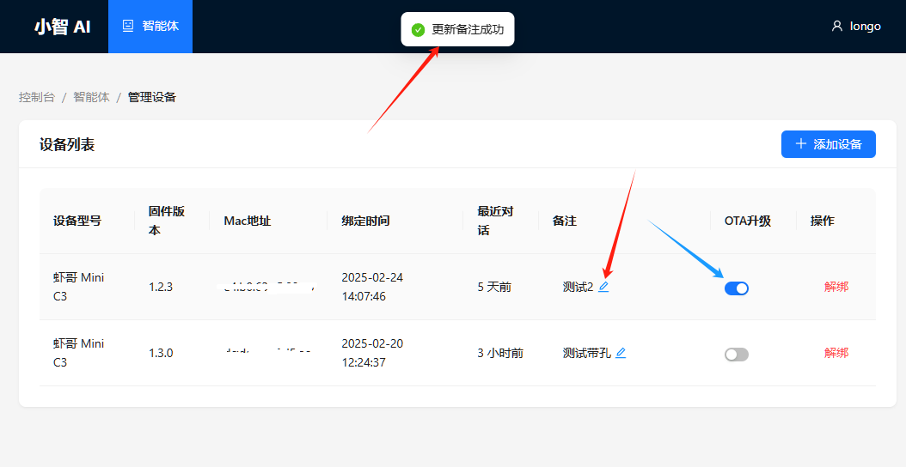Open the longo user menu
Screen dimensions: 906x467
pos(865,27)
